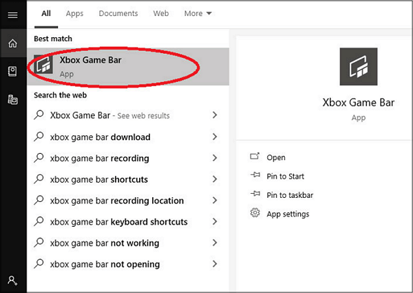413x293 pixels.
Task: Click the Pin to taskbar pin icon
Action: point(255,195)
